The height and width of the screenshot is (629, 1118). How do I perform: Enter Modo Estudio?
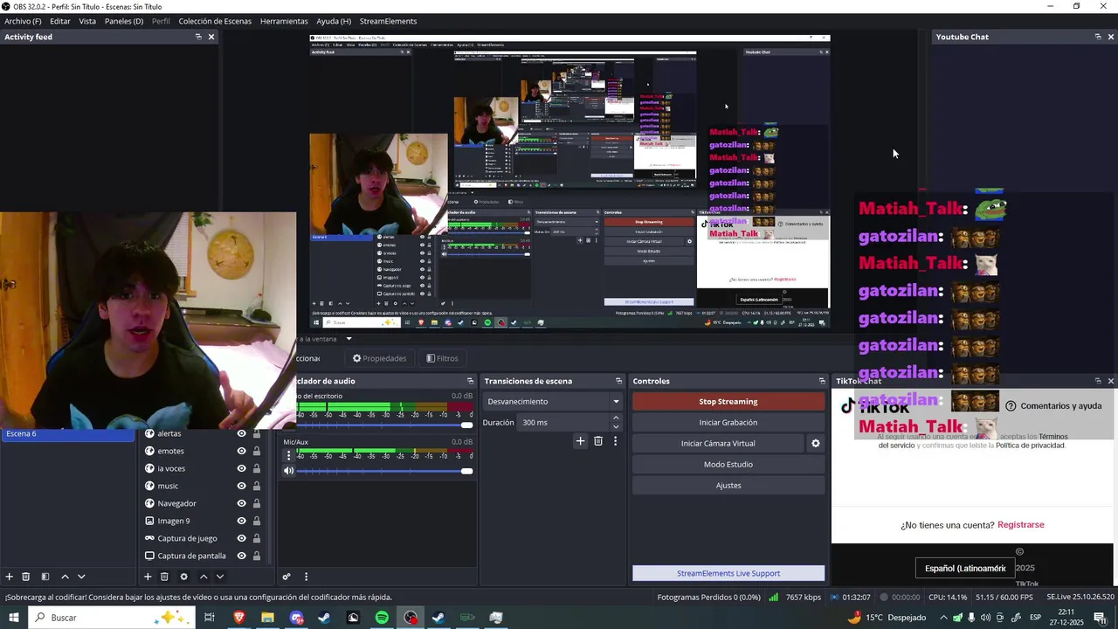point(728,465)
